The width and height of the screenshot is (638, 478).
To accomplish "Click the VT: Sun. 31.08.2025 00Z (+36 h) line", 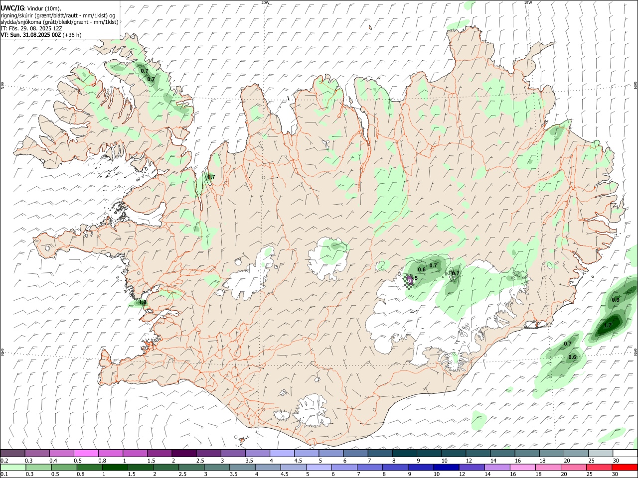I will point(41,35).
